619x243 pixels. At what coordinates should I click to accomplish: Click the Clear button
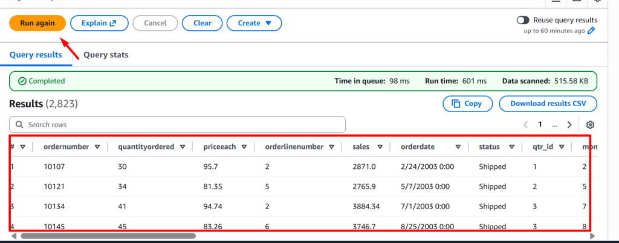[203, 24]
